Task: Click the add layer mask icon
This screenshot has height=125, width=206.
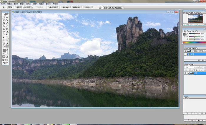Action: (192, 120)
